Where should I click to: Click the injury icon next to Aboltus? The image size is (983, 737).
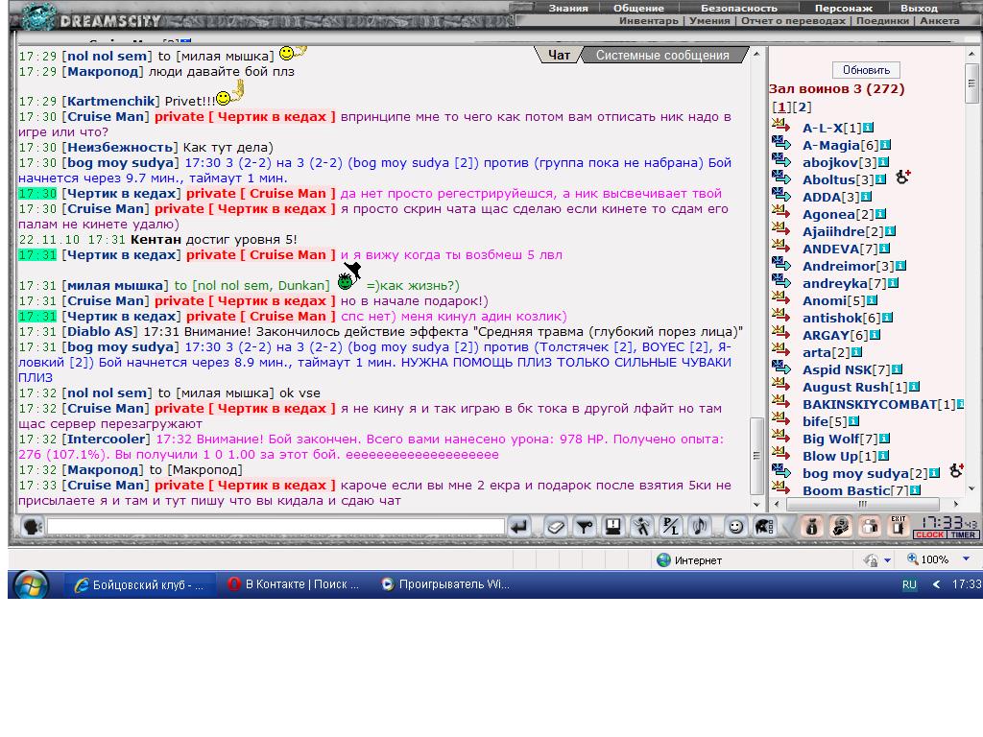[902, 178]
